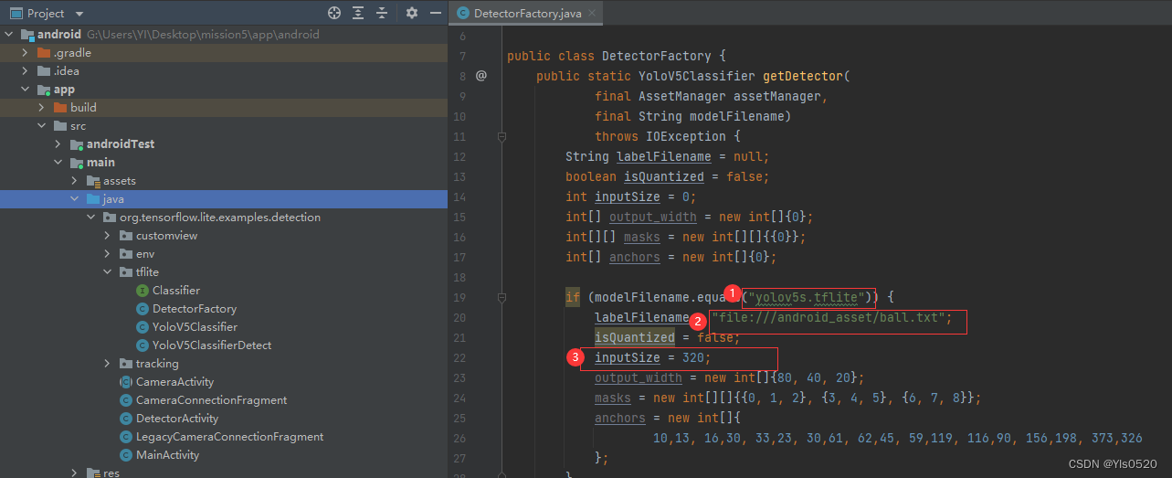
Task: Click the MainActivity class icon
Action: pyautogui.click(x=126, y=455)
